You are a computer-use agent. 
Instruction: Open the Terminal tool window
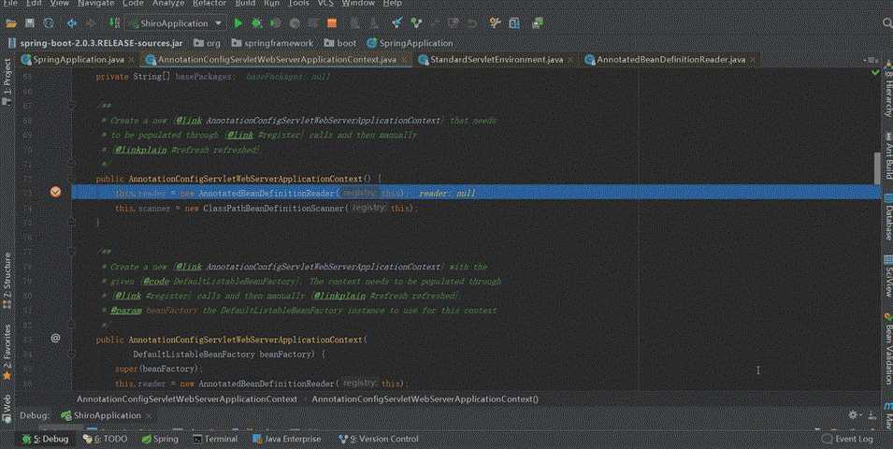215,439
